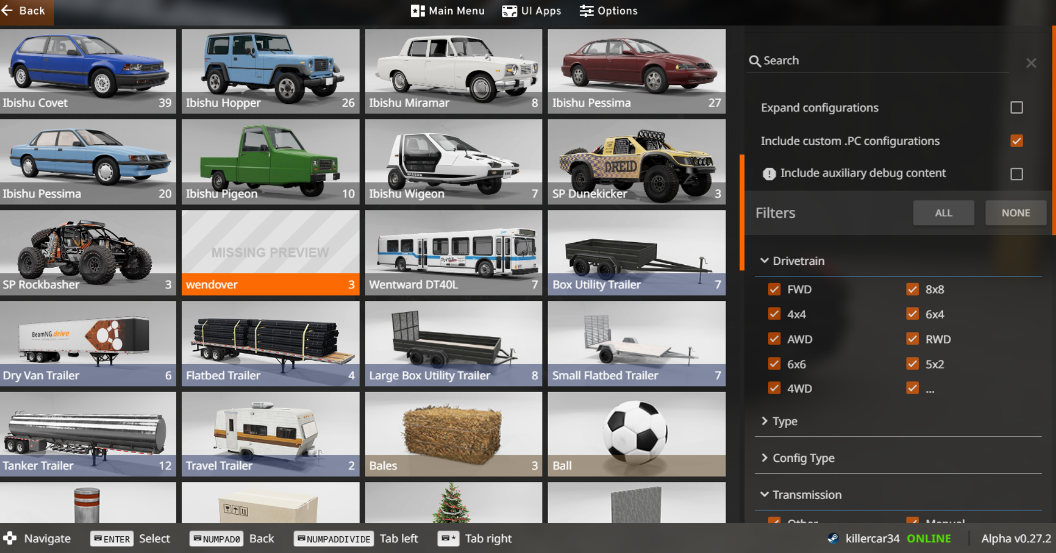1056x553 pixels.
Task: Open UI Apps menu
Action: coord(531,11)
